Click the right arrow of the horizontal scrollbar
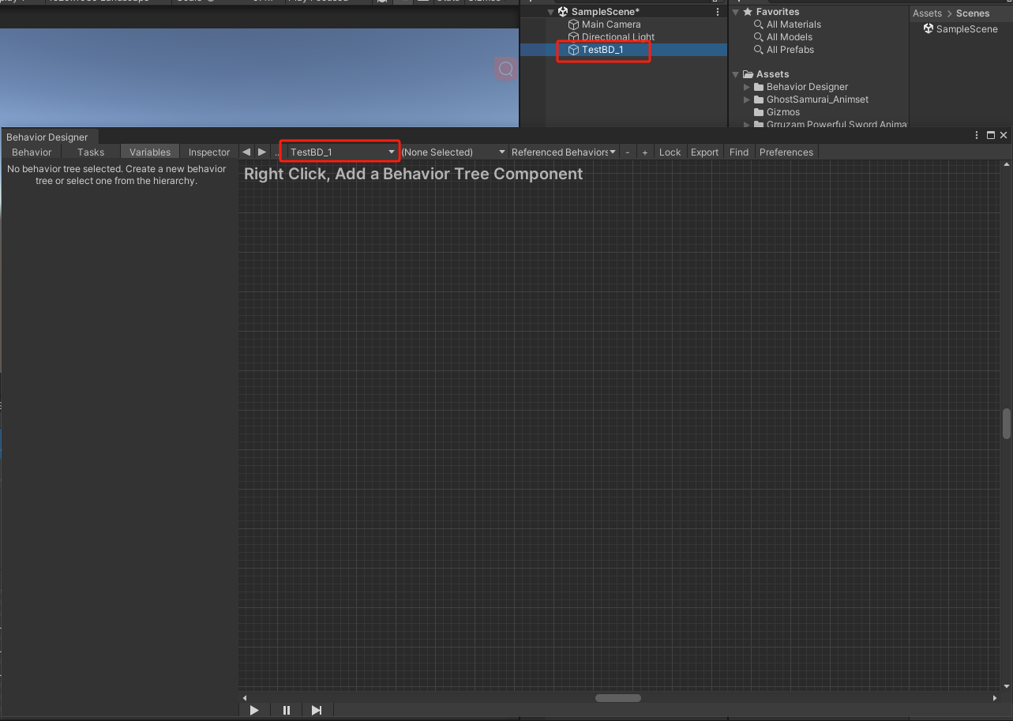This screenshot has height=721, width=1013. 995,698
